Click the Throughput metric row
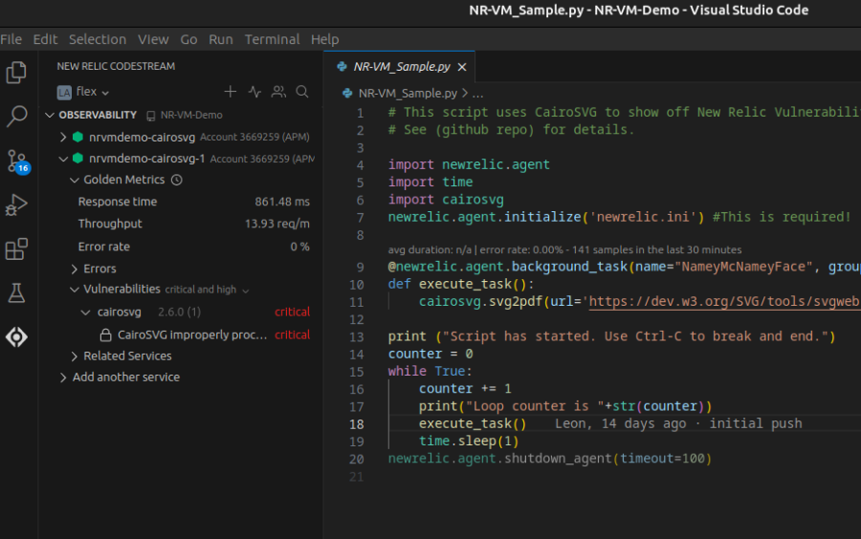The image size is (861, 539). click(194, 224)
